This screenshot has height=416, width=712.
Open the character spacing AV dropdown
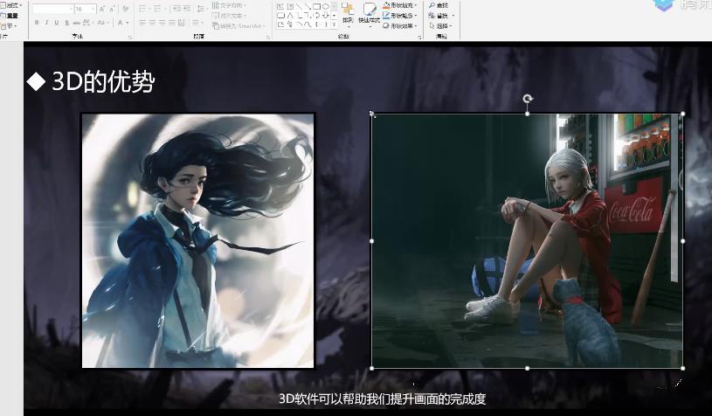[x=89, y=22]
